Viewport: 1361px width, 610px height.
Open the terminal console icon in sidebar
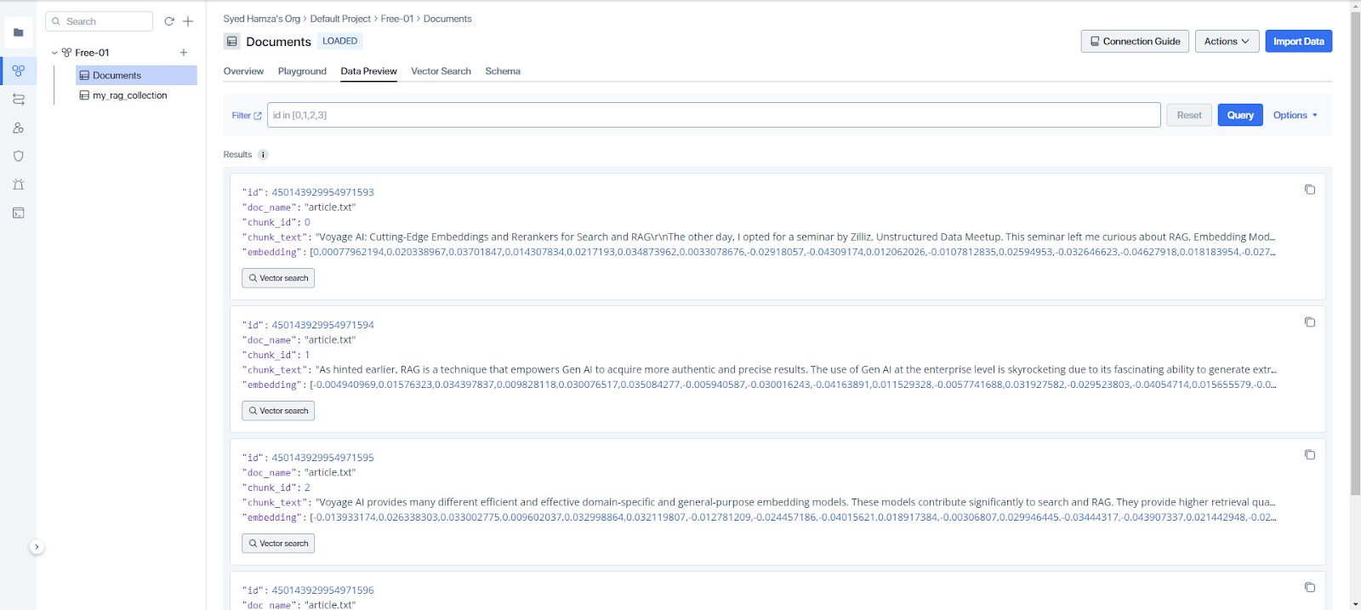click(18, 213)
